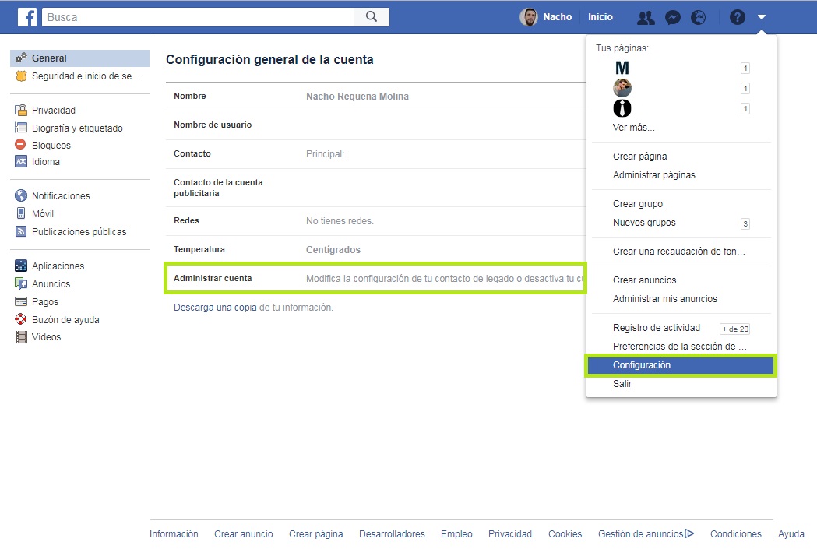The image size is (817, 549).
Task: Expand 'Ver más...' in pages list
Action: 633,127
